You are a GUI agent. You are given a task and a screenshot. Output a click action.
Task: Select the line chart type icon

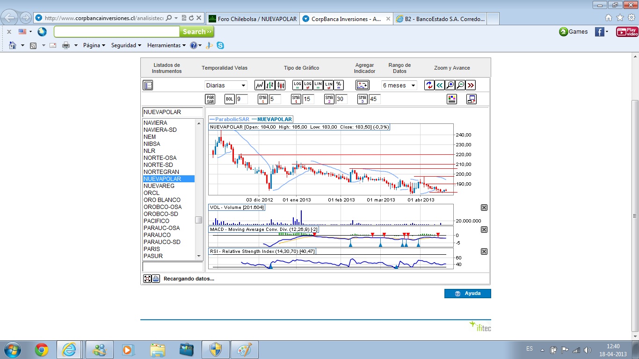[259, 85]
